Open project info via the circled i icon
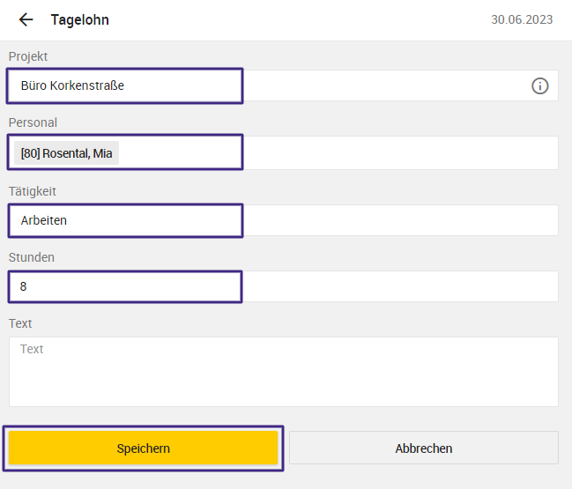 coord(540,86)
